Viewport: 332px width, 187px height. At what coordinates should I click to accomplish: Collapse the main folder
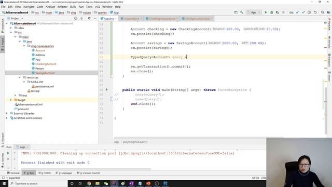click(x=16, y=37)
